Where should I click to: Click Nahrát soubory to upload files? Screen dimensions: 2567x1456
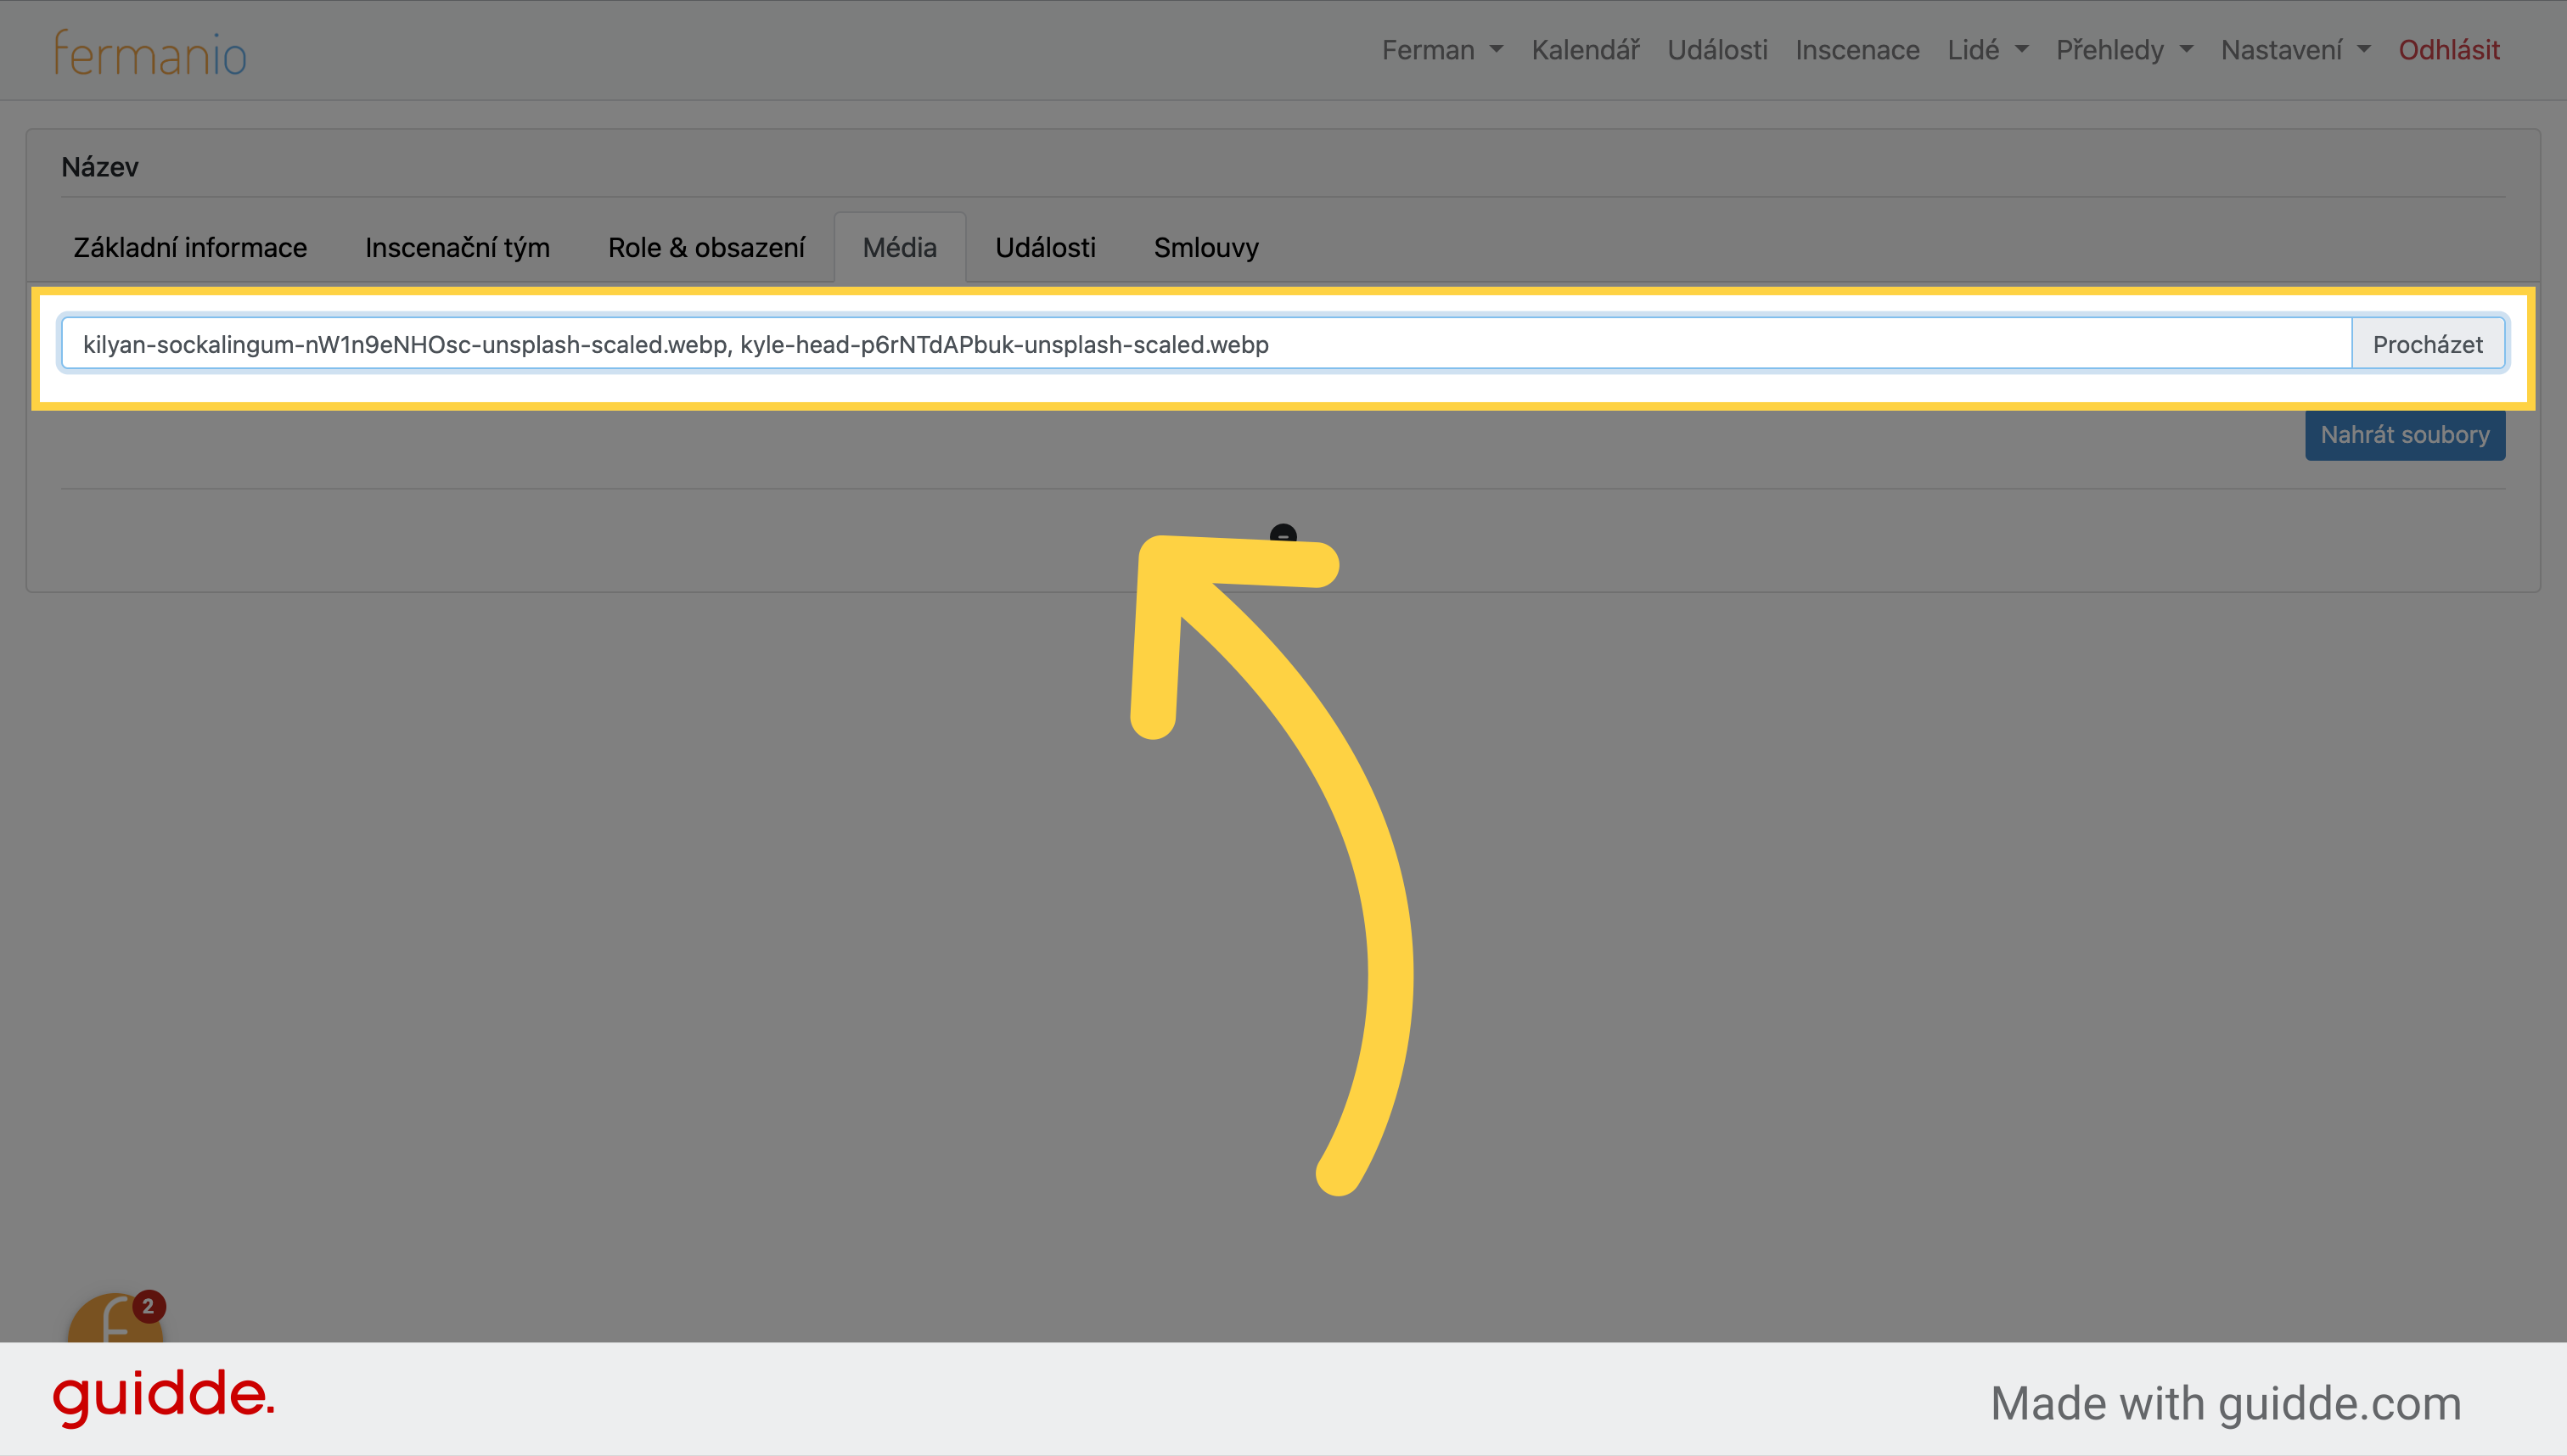(x=2407, y=434)
